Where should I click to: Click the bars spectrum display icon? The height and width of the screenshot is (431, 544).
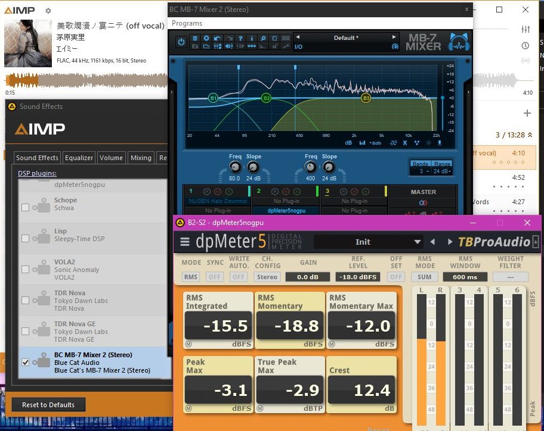pos(362,143)
